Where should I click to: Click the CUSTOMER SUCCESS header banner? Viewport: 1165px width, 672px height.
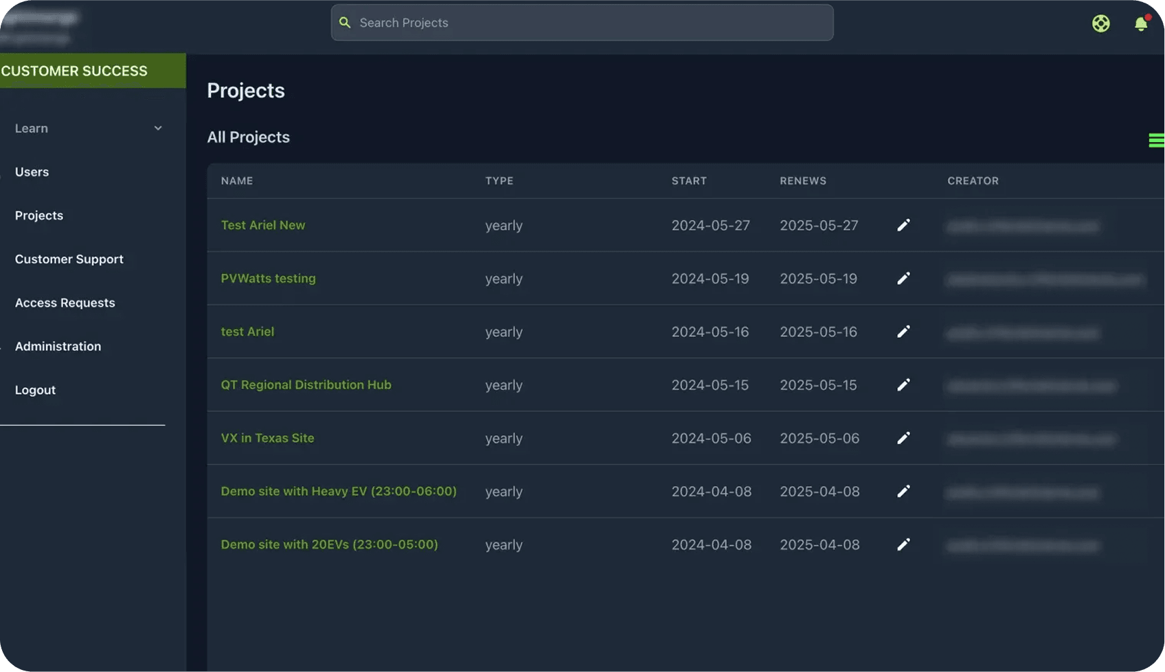pos(92,71)
